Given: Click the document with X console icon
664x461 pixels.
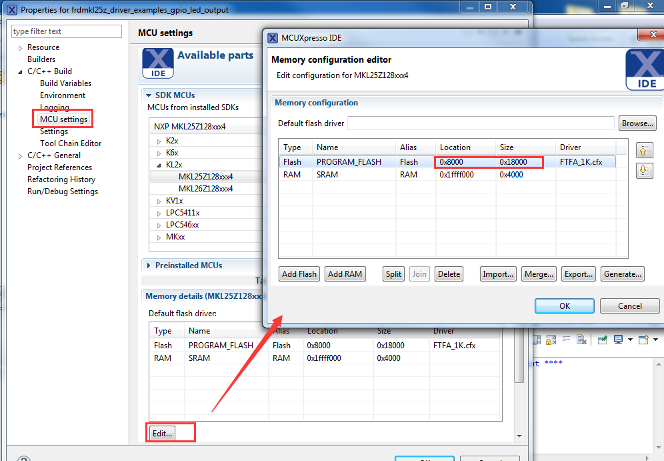Looking at the screenshot, I should point(581,340).
